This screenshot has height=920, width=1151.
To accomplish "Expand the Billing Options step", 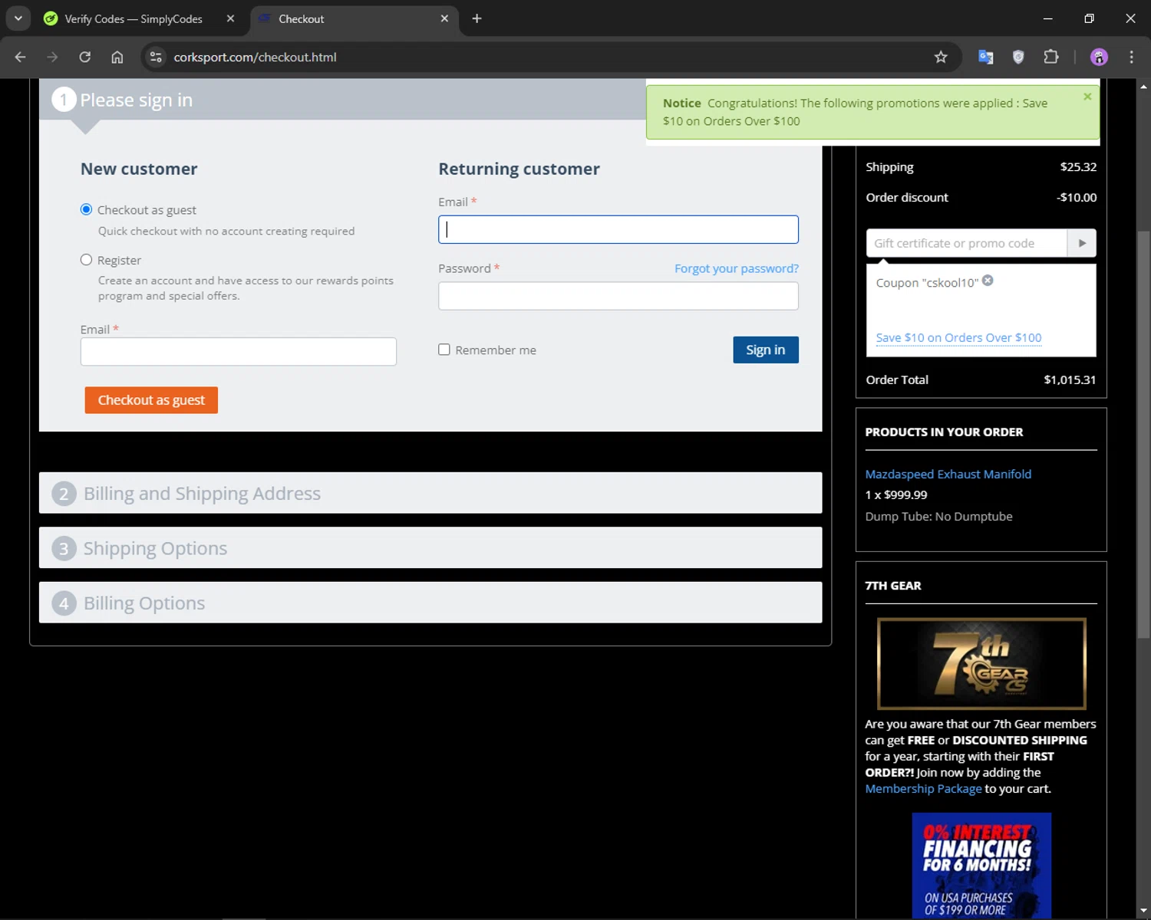I will coord(430,603).
